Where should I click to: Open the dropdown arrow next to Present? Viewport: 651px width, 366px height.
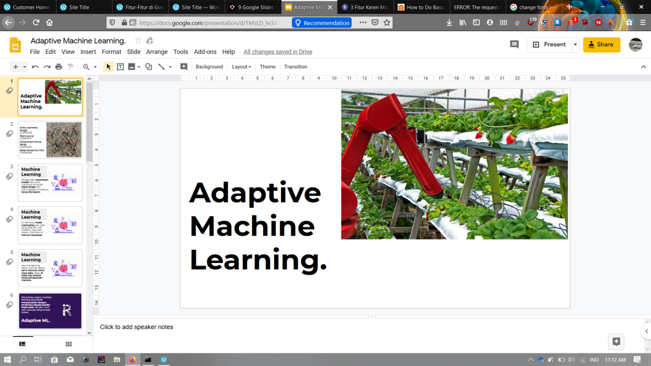tap(575, 44)
